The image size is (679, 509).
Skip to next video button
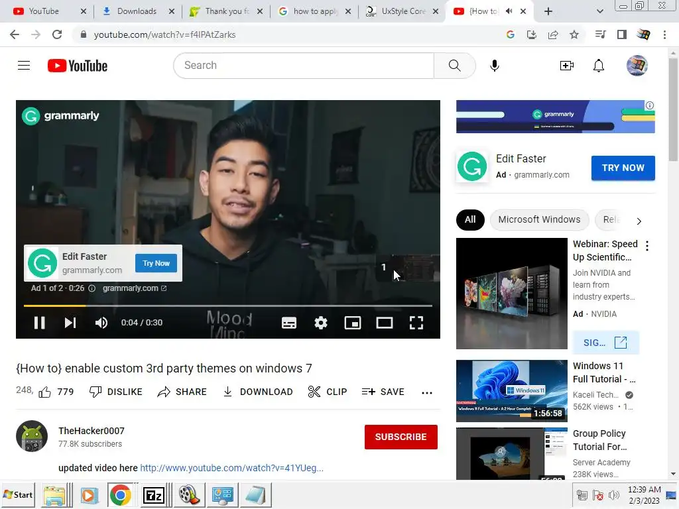tap(70, 323)
